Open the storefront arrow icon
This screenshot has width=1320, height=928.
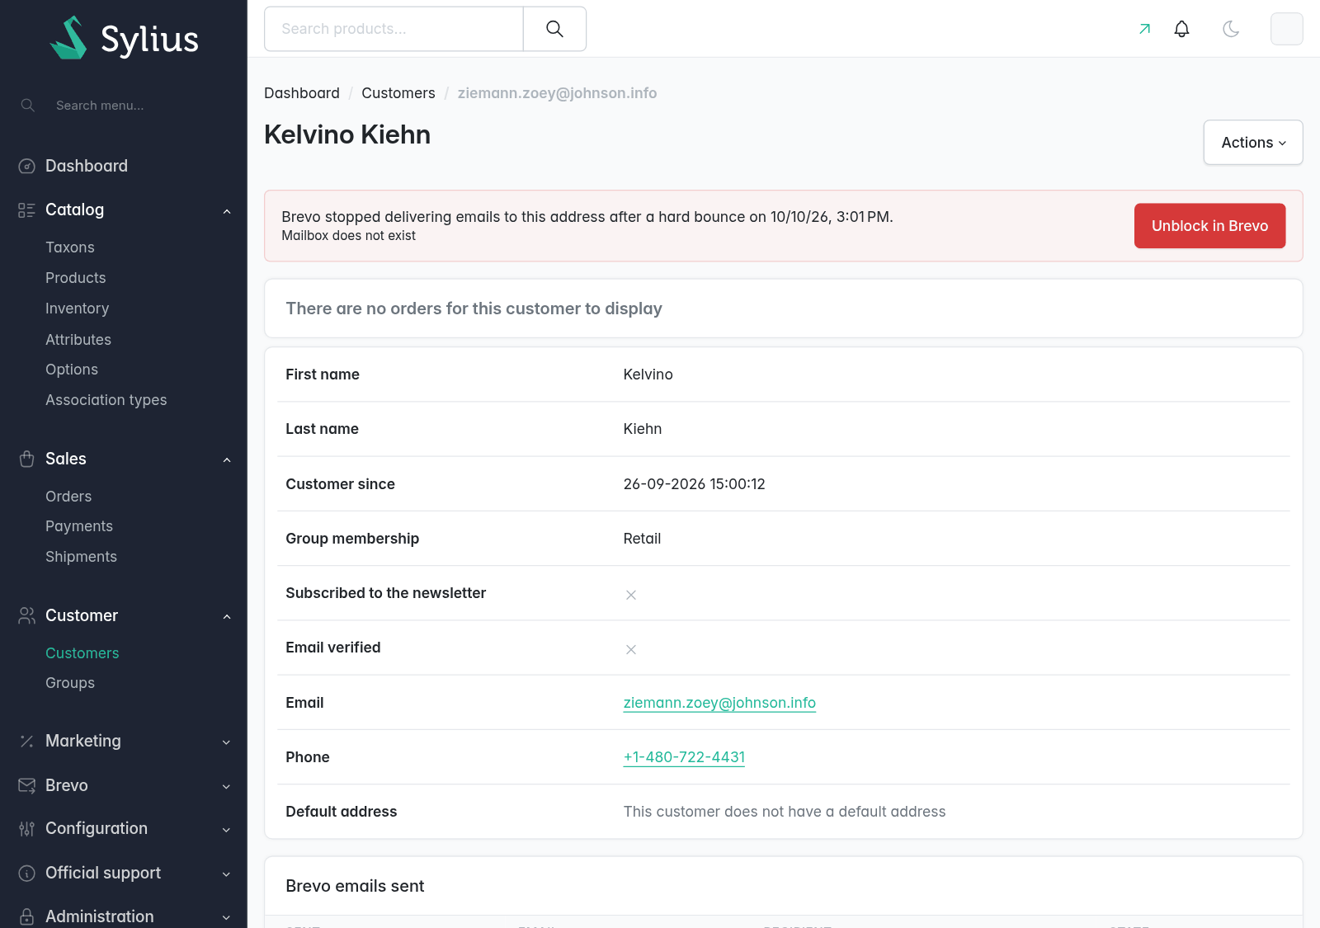tap(1144, 29)
